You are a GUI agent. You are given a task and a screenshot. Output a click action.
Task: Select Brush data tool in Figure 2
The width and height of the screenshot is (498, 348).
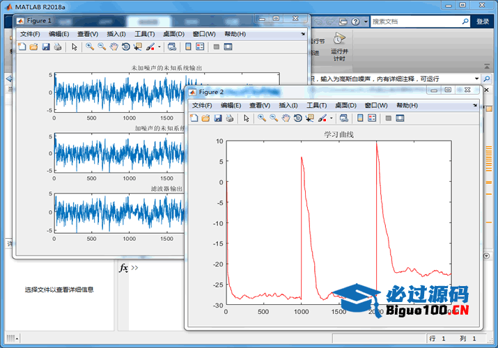point(322,118)
